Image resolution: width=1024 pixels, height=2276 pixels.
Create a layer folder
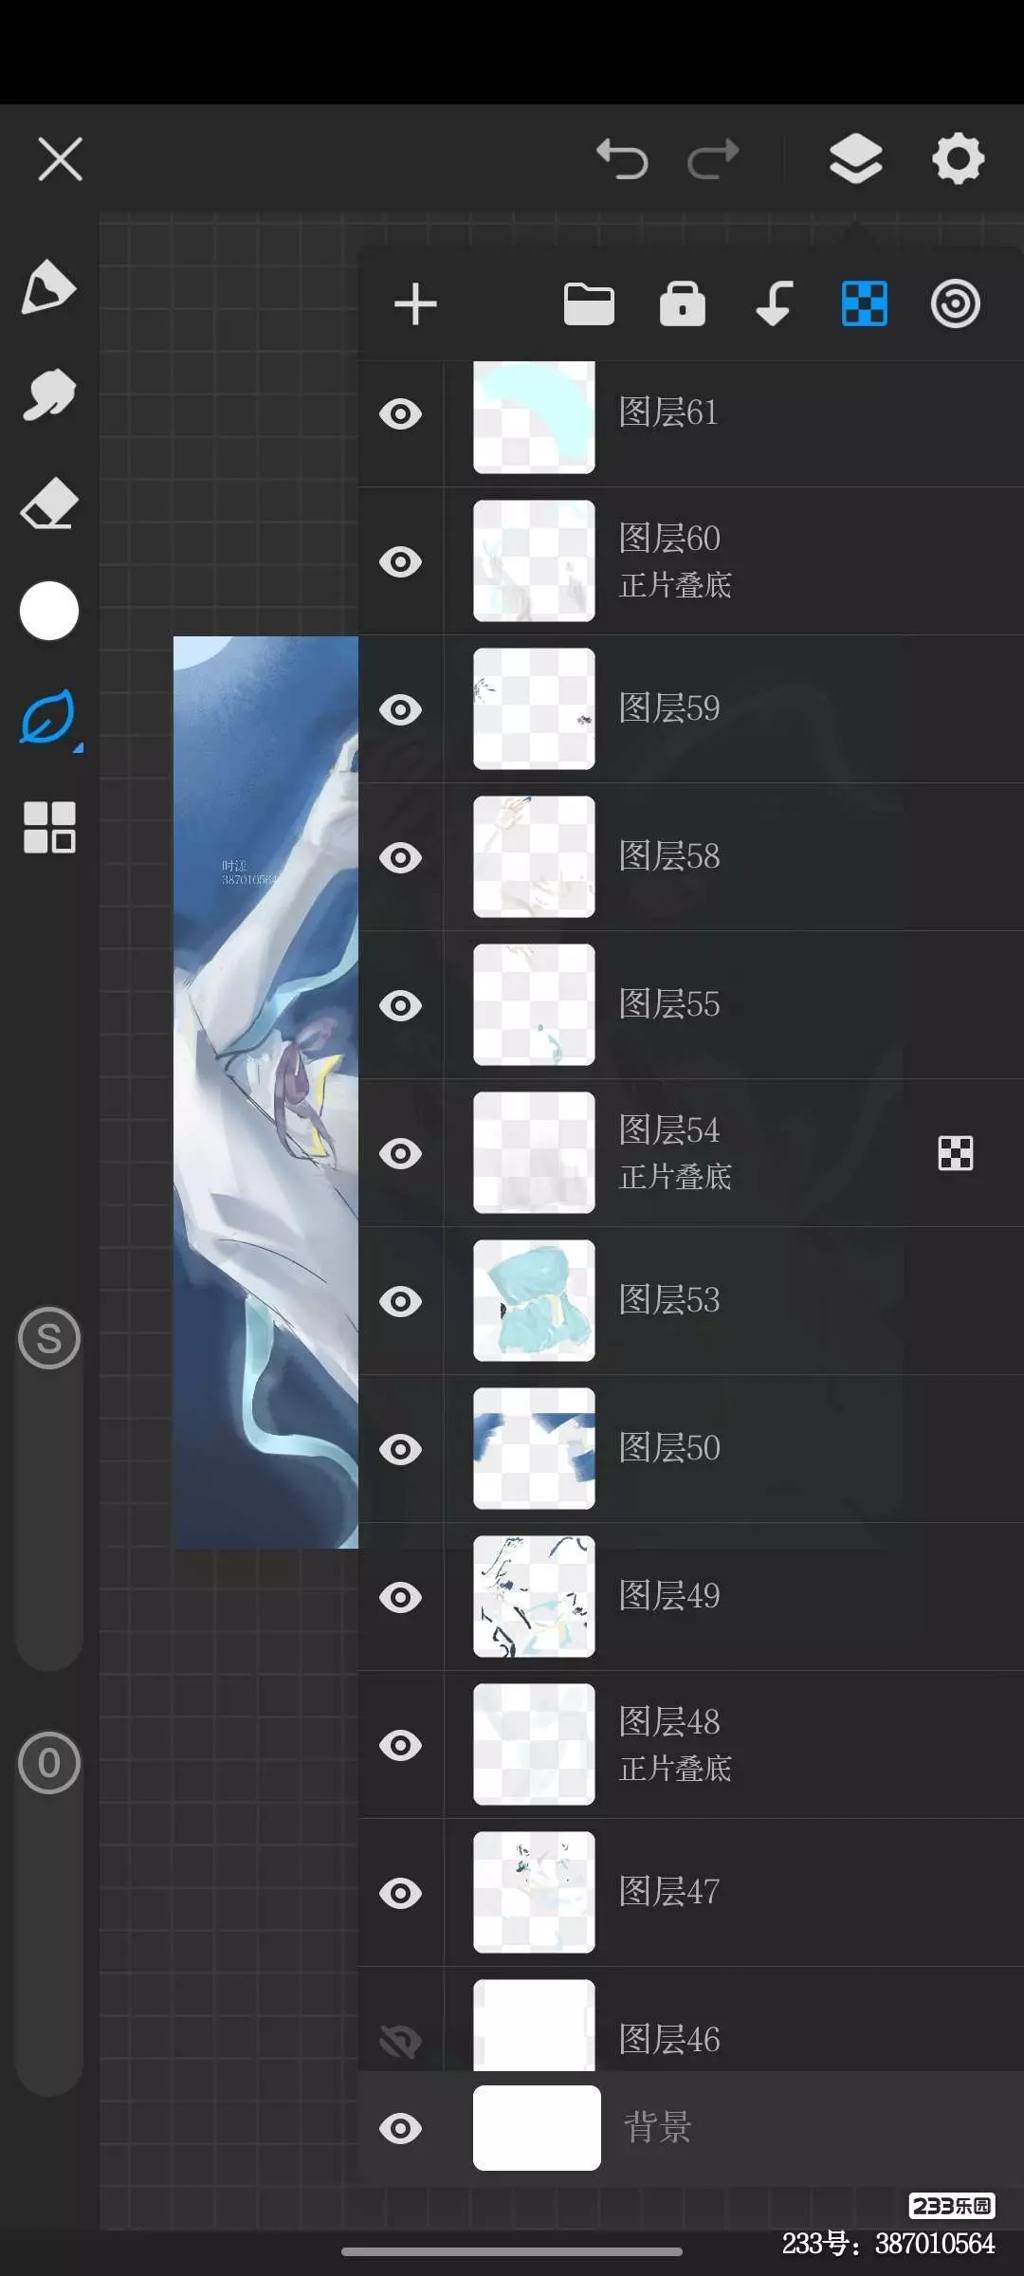(x=589, y=304)
